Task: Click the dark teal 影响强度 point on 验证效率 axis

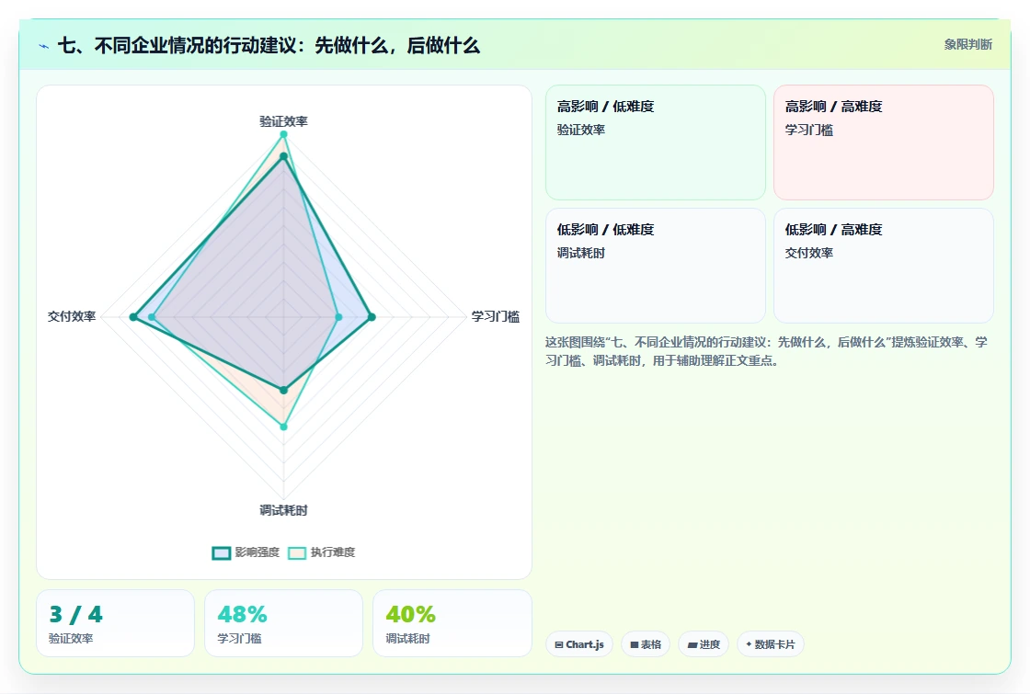Action: pos(284,156)
